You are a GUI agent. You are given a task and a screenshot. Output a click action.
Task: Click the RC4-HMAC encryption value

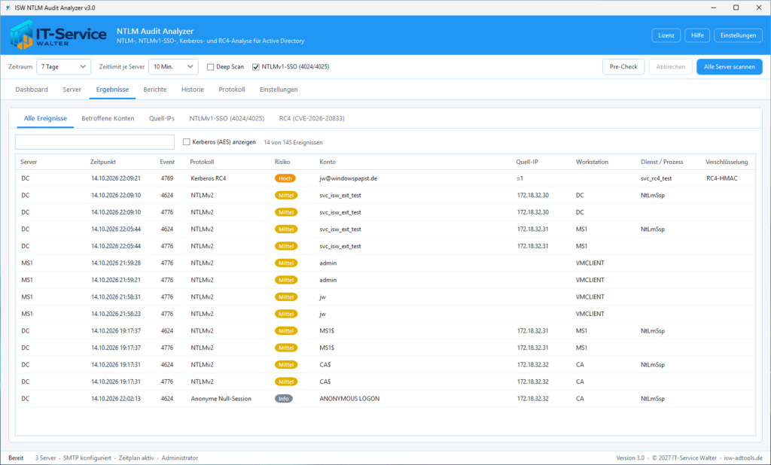point(722,178)
